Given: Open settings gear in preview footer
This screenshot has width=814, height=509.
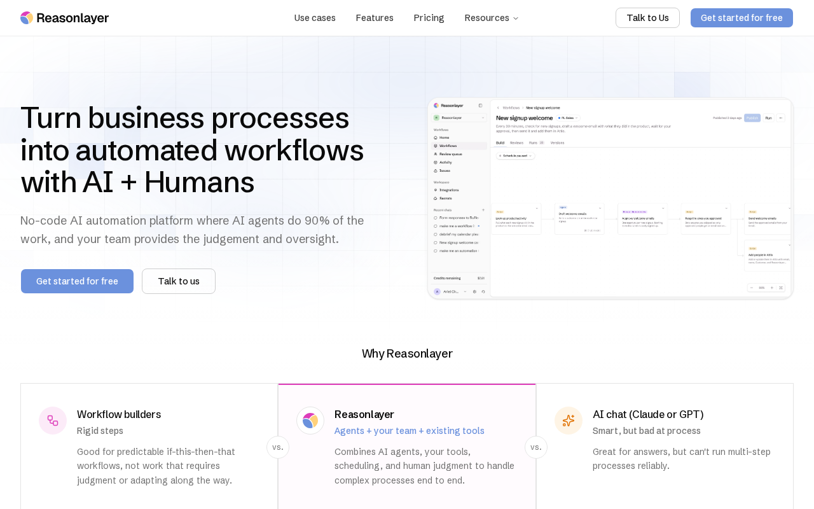Looking at the screenshot, I should click(474, 291).
